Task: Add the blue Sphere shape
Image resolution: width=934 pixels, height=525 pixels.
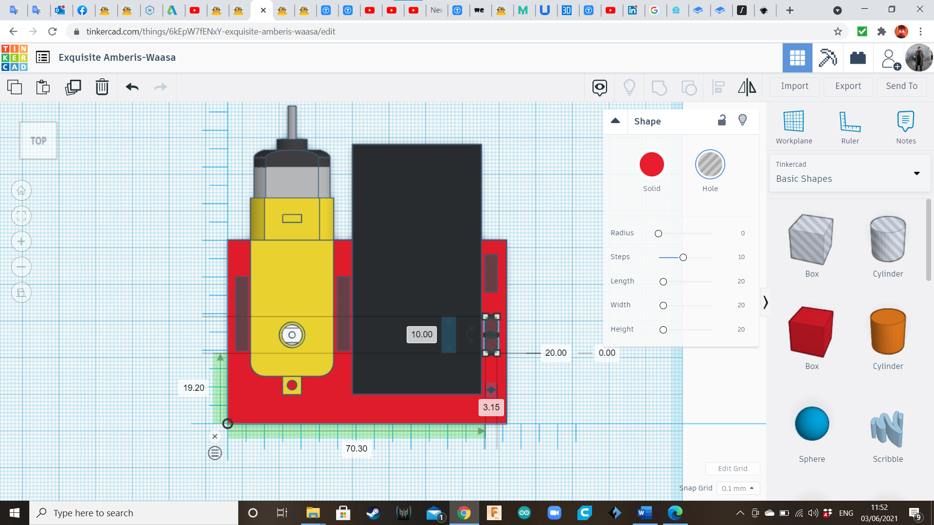Action: 811,424
